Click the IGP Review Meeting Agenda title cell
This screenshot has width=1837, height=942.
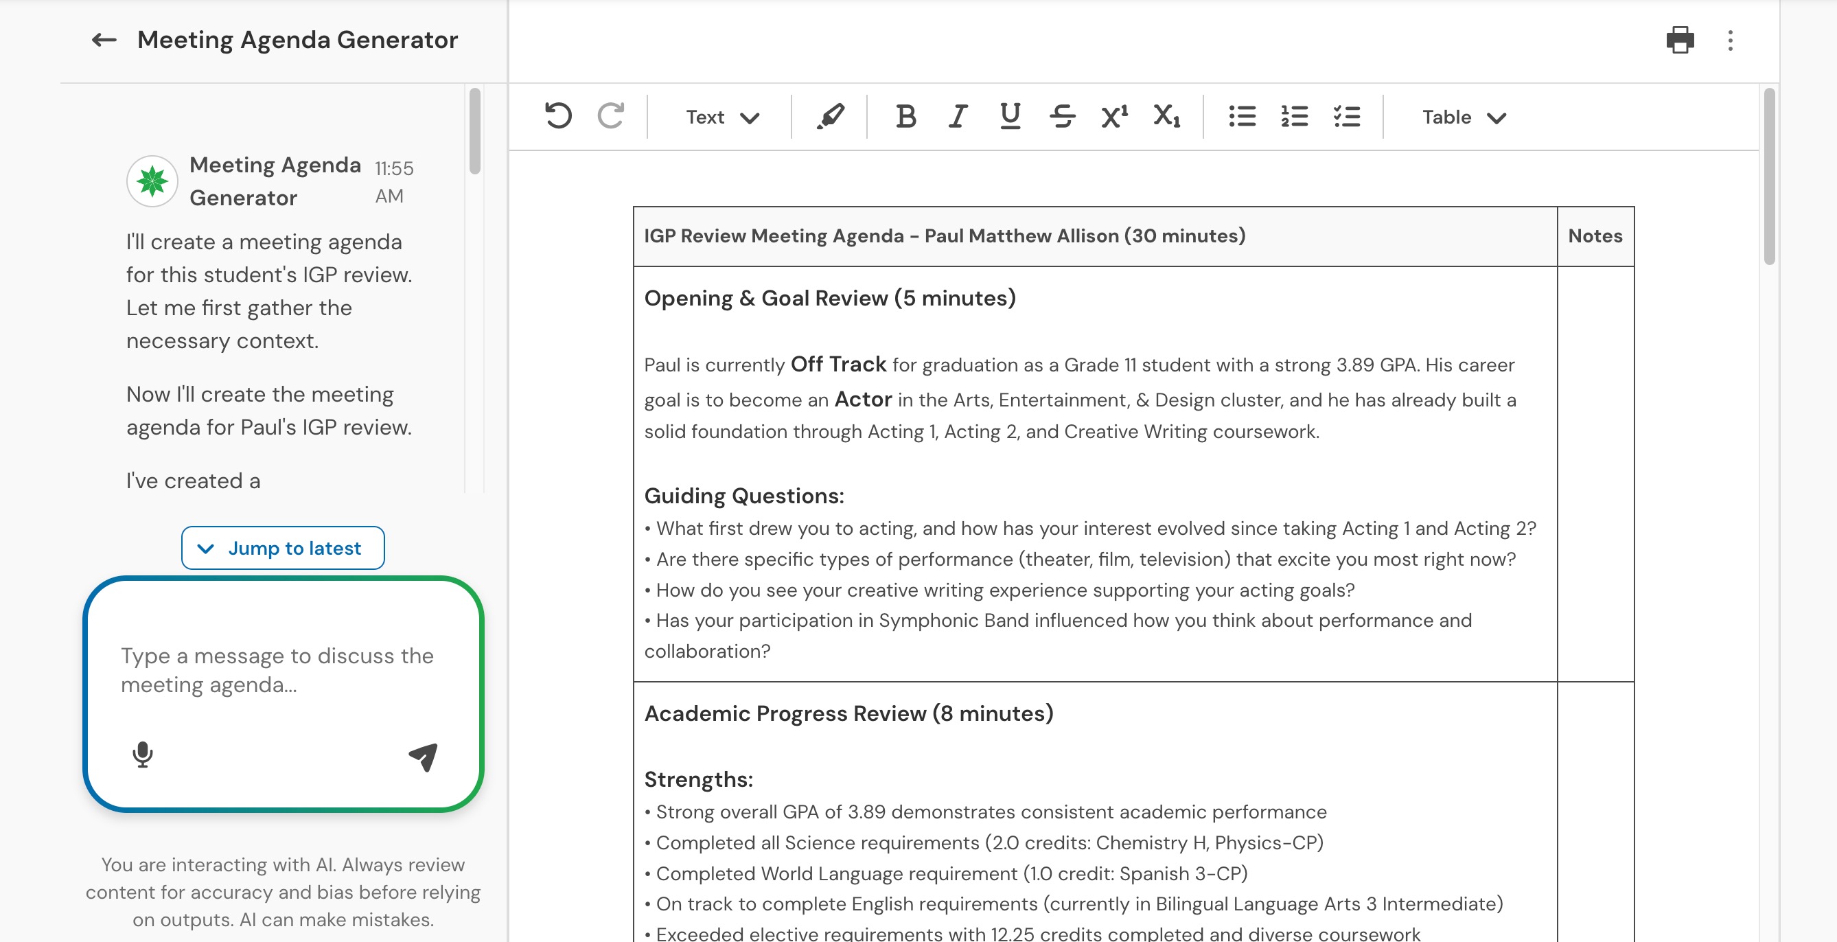[1095, 236]
